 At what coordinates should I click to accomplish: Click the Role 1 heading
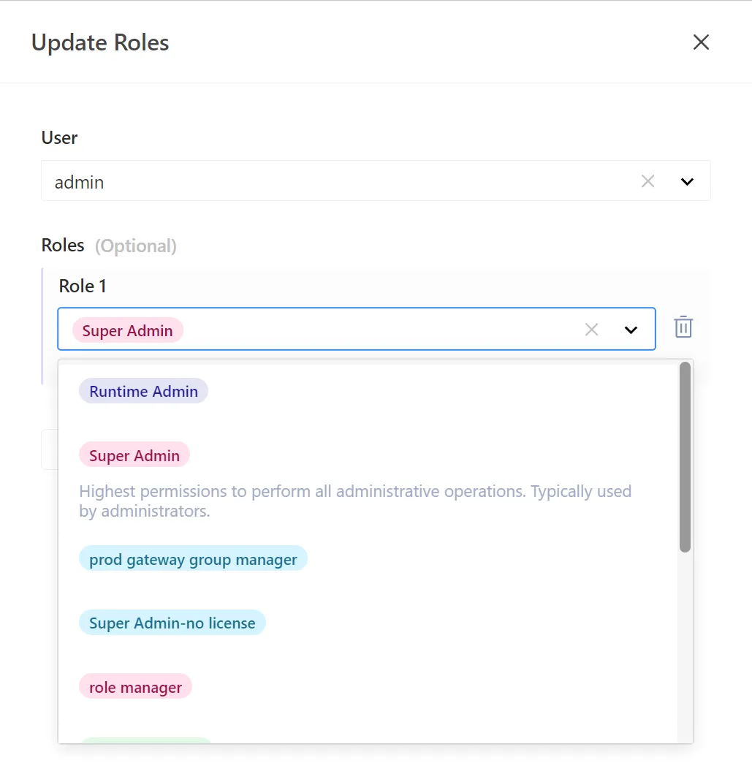(83, 286)
